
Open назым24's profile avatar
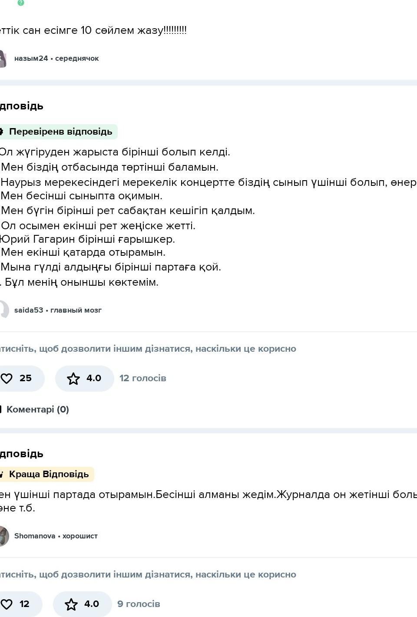(3, 58)
